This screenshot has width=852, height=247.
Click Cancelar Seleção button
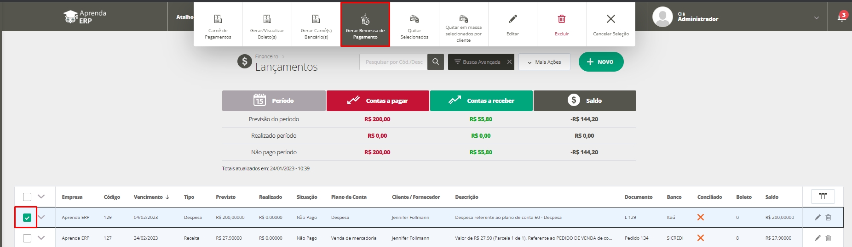pyautogui.click(x=610, y=24)
